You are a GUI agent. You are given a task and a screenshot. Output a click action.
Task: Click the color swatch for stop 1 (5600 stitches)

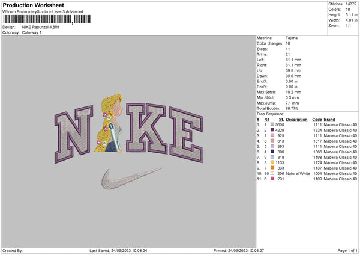click(x=272, y=124)
